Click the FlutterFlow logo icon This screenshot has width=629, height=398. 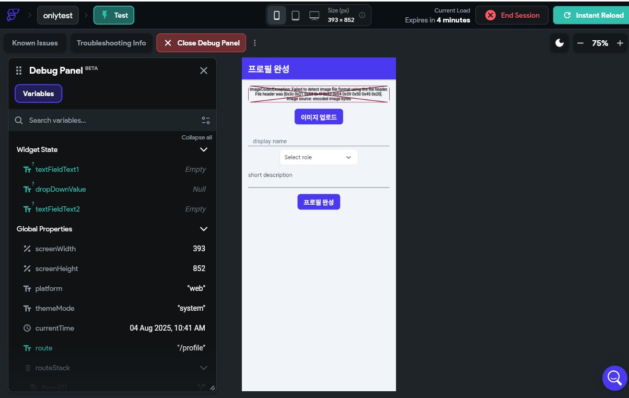coord(13,15)
